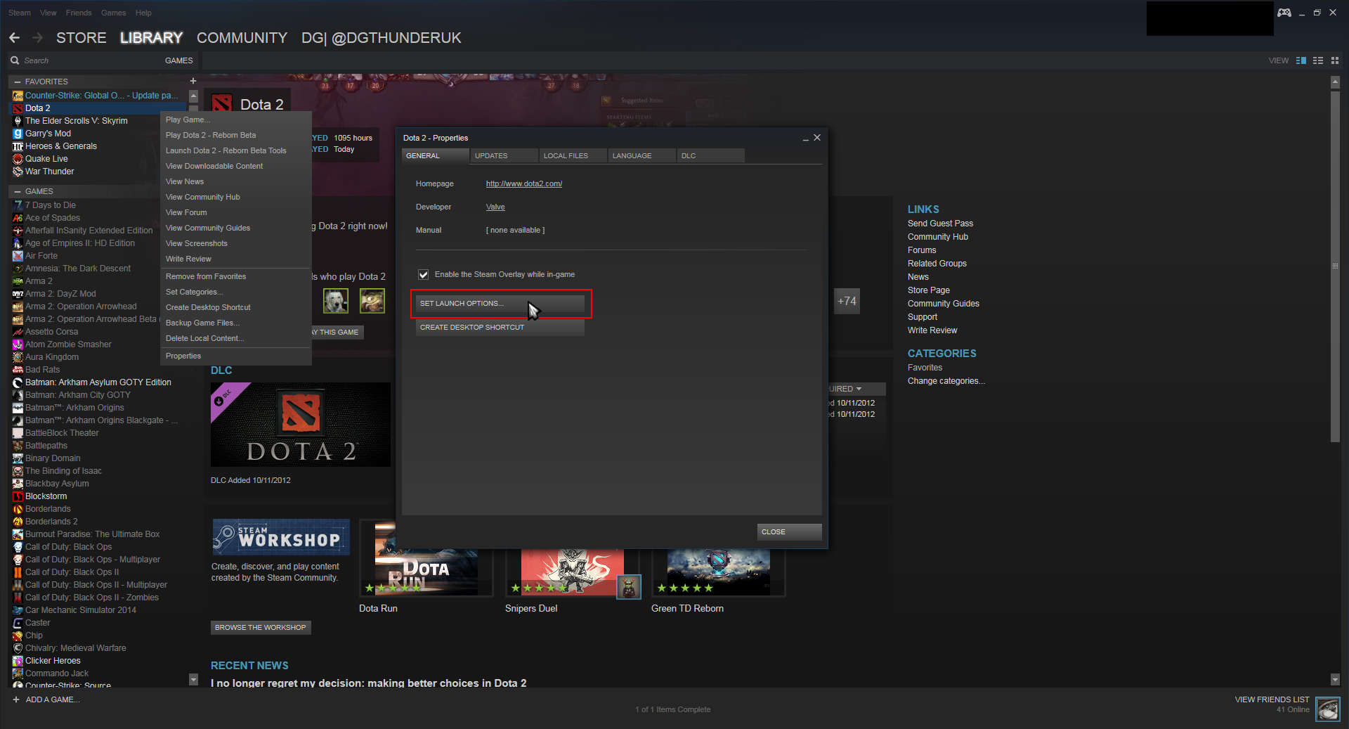Open the dog avatar friend profile

(x=336, y=301)
